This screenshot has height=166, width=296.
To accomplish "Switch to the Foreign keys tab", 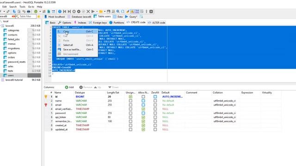I will point(98,23).
